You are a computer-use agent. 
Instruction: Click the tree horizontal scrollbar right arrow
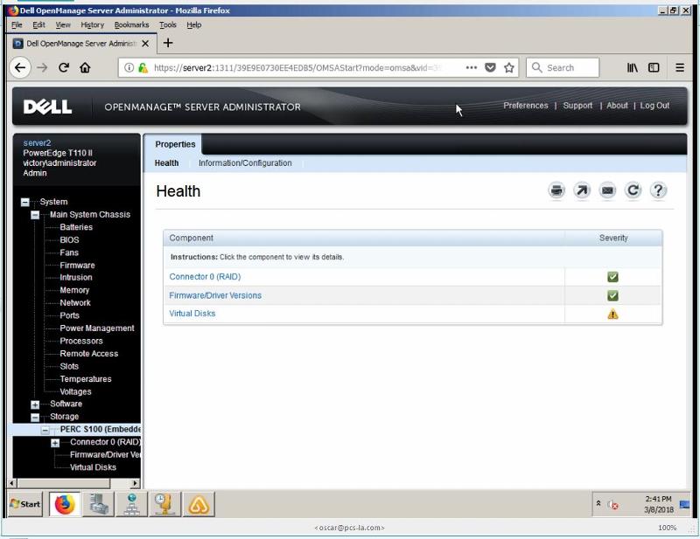tap(136, 483)
